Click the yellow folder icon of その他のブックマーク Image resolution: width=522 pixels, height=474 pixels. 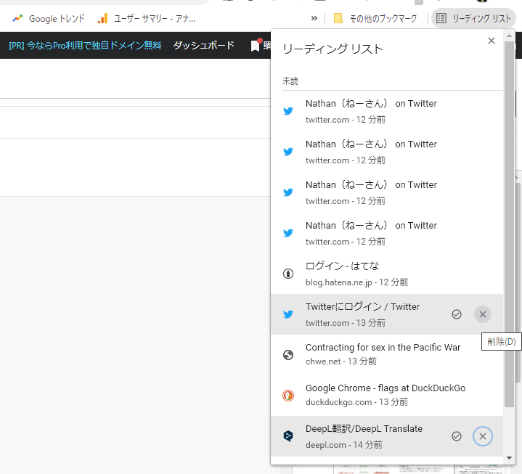coord(338,18)
